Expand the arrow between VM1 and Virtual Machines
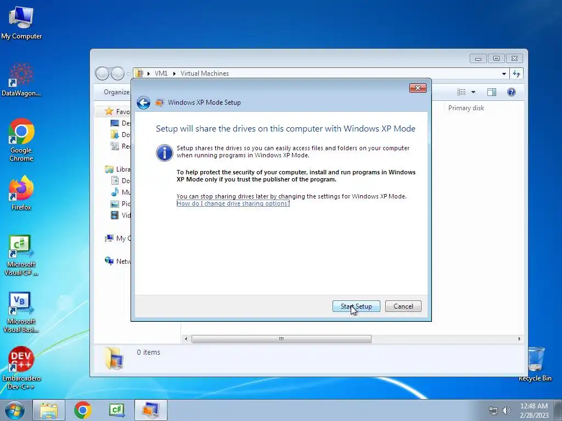Image resolution: width=562 pixels, height=421 pixels. (174, 74)
